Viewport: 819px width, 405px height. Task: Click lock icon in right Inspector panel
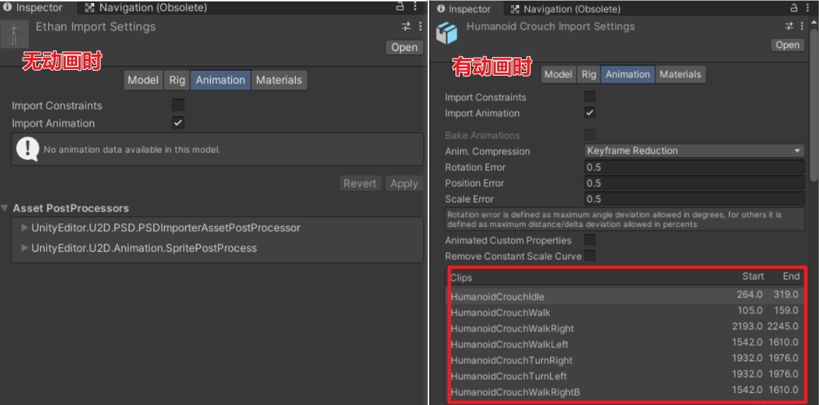point(794,8)
